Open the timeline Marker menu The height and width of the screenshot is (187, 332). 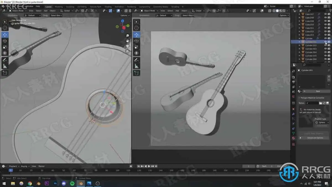click(41, 166)
